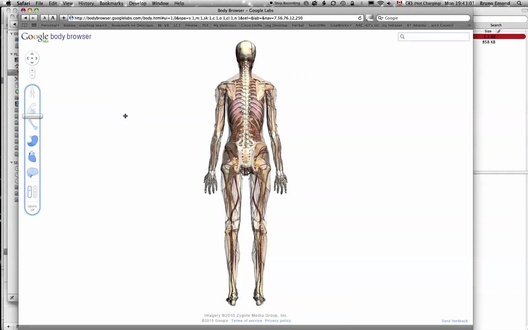This screenshot has width=528, height=330.
Task: Show all bookmarks open-book icon
Action: (25, 25)
